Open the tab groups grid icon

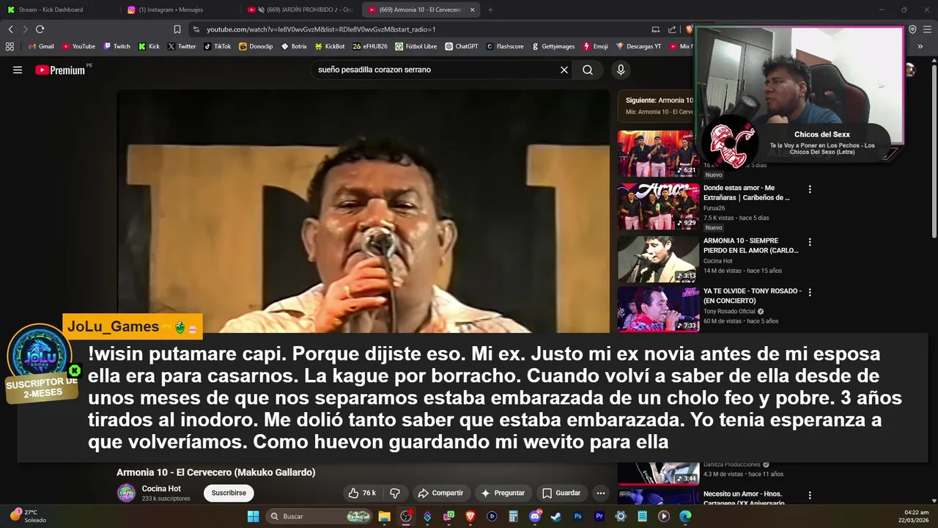10,46
